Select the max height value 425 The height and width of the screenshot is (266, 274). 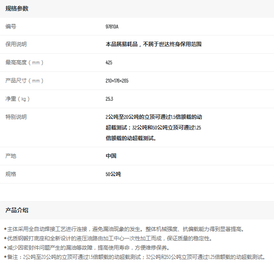(x=109, y=63)
